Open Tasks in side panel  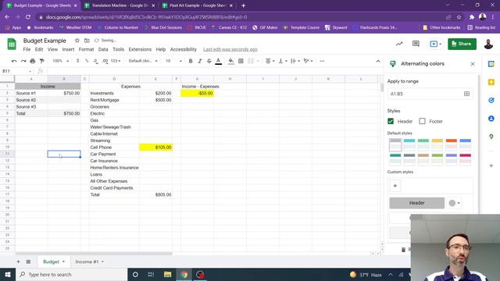[491, 101]
